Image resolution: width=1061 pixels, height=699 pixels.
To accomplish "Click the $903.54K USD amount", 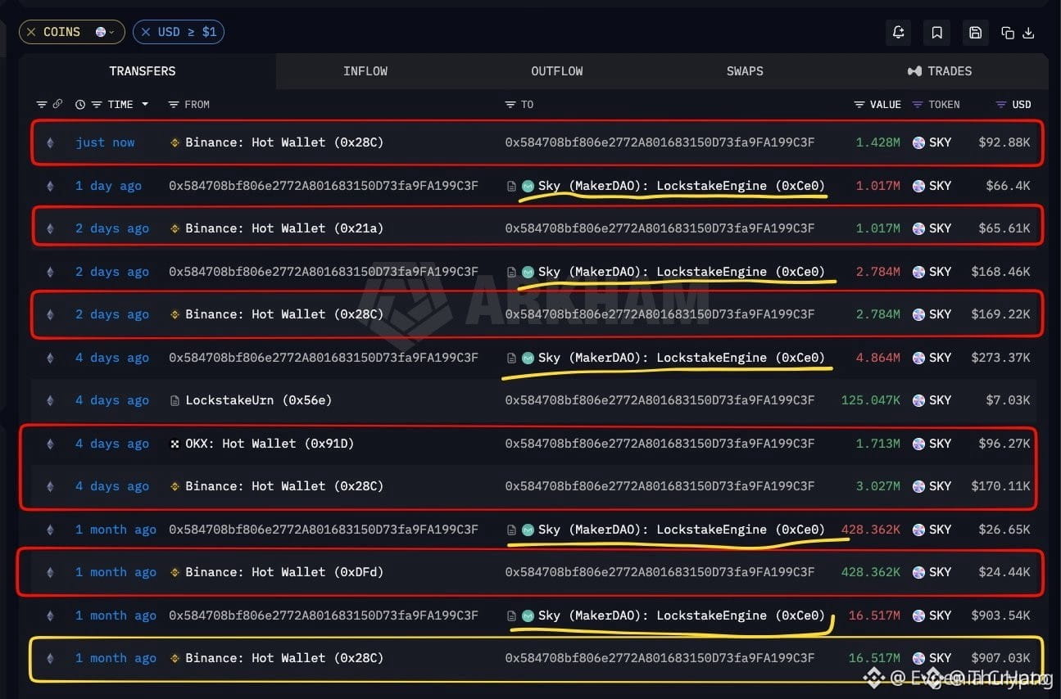I will [x=1000, y=616].
